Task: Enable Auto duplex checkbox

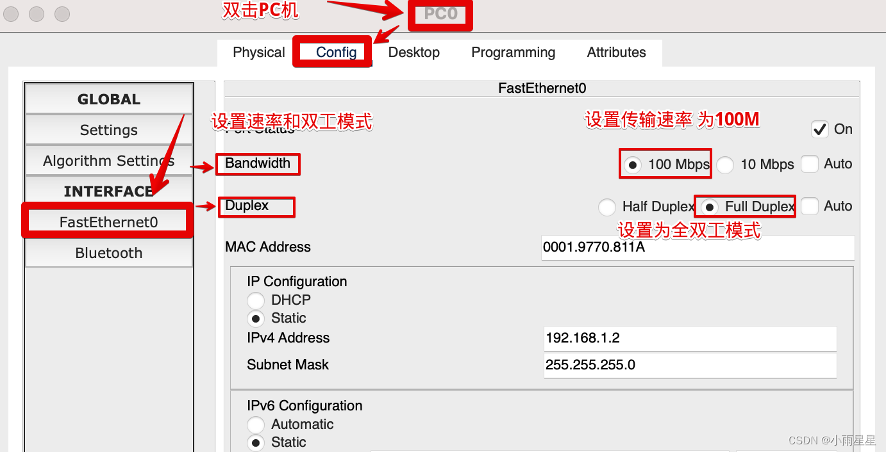Action: pos(810,206)
